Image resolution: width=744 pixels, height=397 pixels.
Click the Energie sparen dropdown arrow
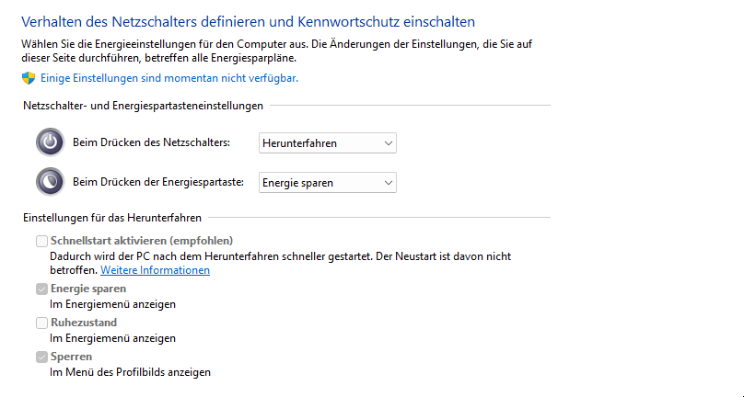point(388,183)
